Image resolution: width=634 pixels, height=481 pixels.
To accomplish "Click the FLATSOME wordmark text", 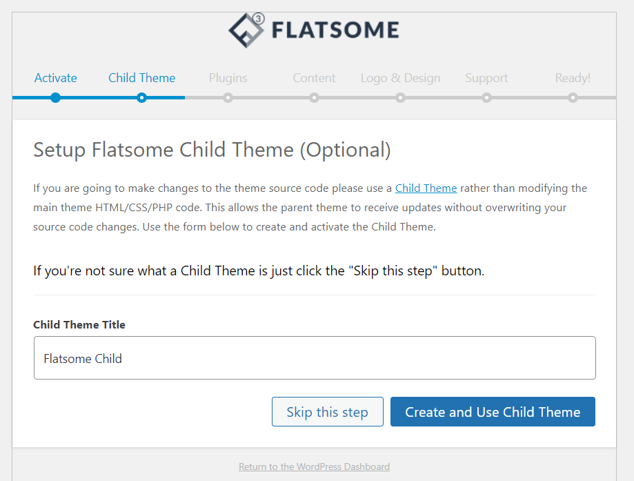I will coord(335,30).
